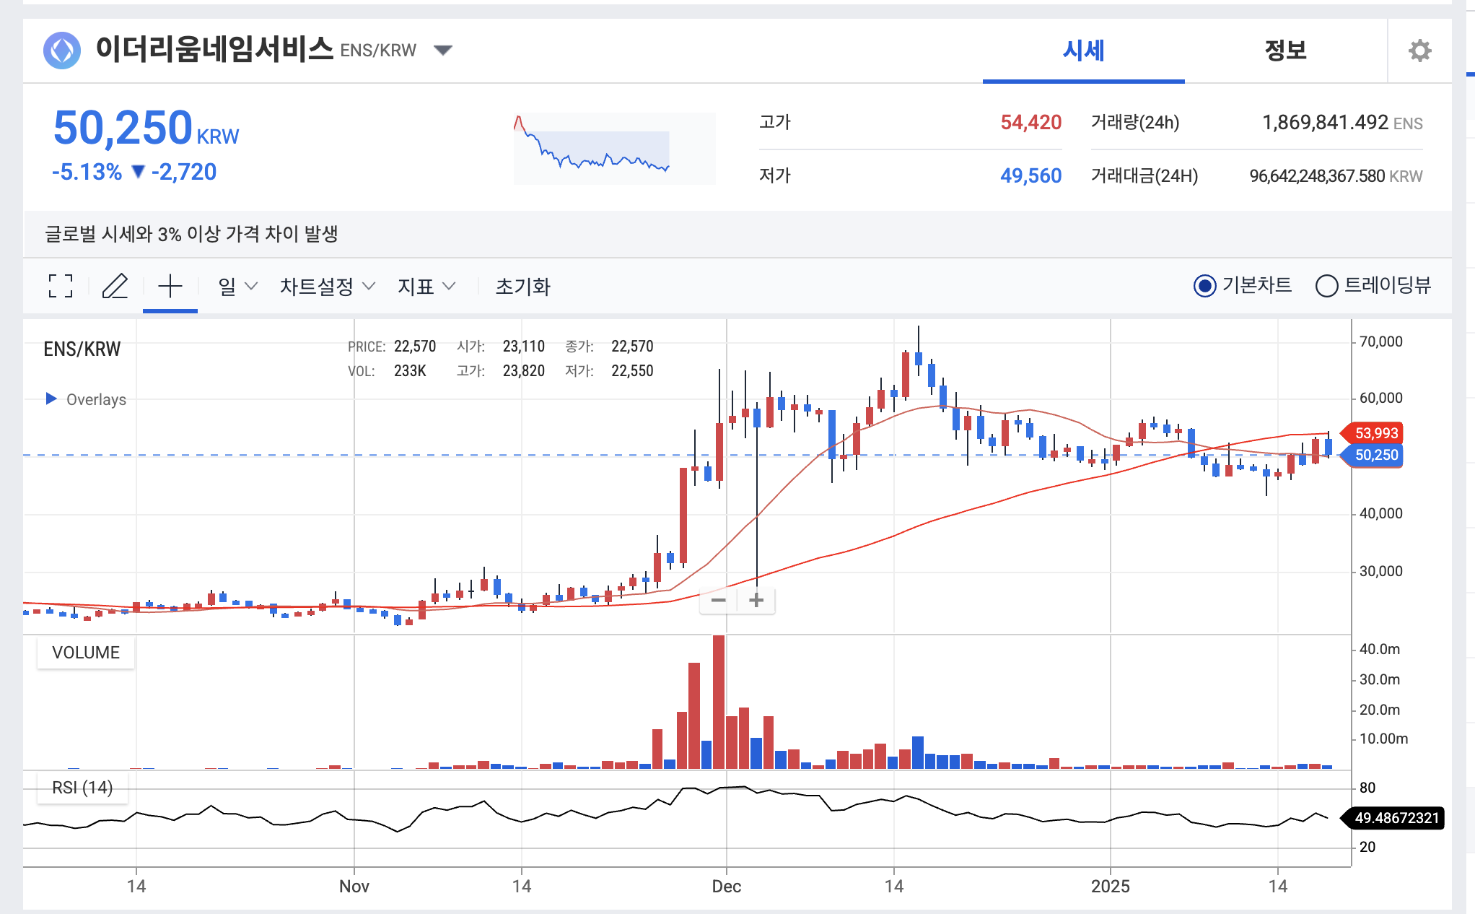Zoom in chart with plus button

(x=756, y=600)
